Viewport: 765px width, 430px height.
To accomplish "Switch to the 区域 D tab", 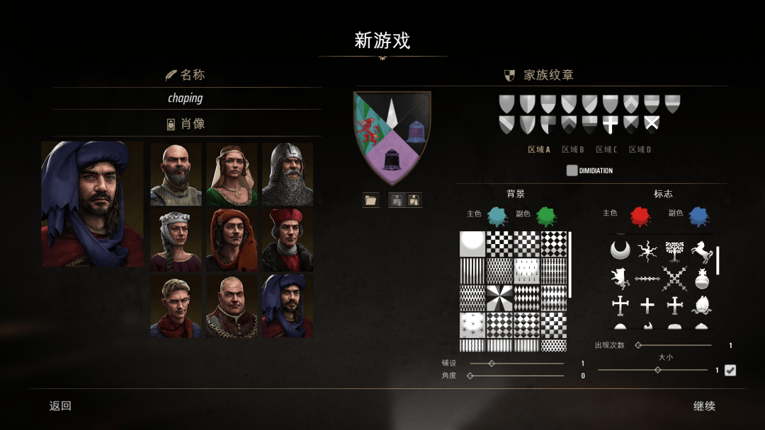I will [640, 149].
